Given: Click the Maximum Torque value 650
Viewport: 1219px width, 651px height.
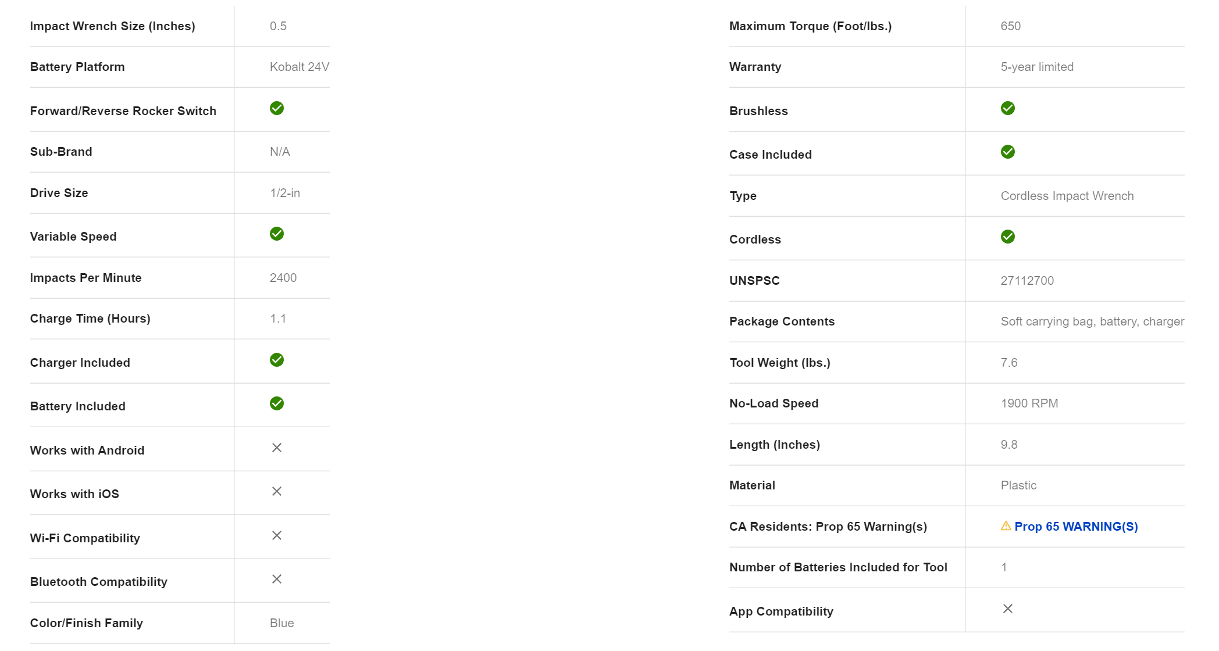Looking at the screenshot, I should pos(1011,26).
